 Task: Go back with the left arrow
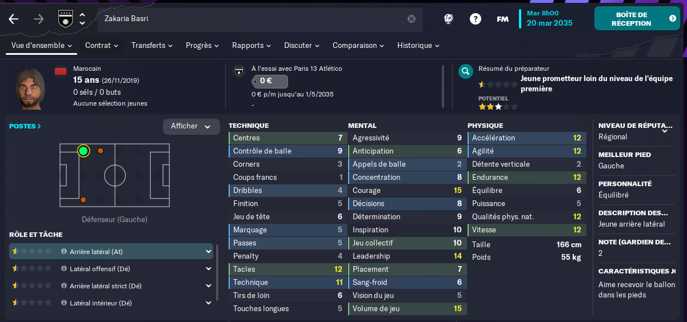14,19
